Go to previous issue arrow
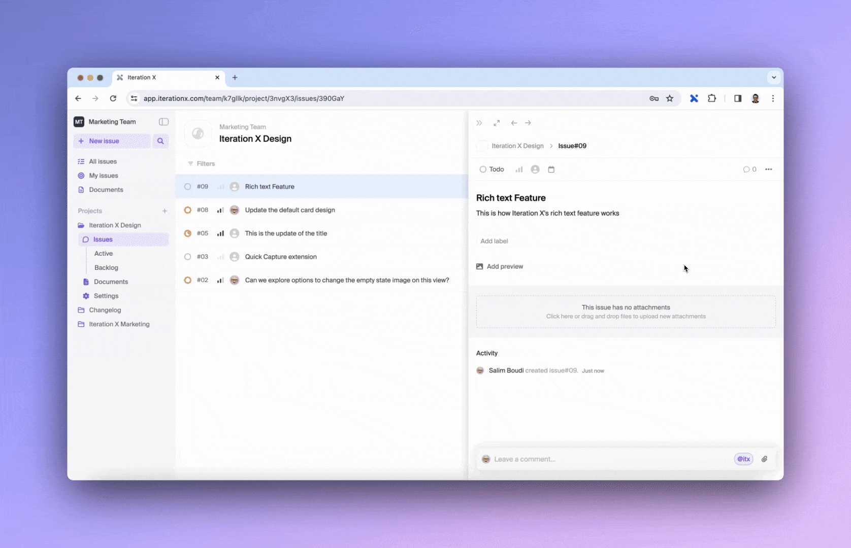 pos(514,123)
